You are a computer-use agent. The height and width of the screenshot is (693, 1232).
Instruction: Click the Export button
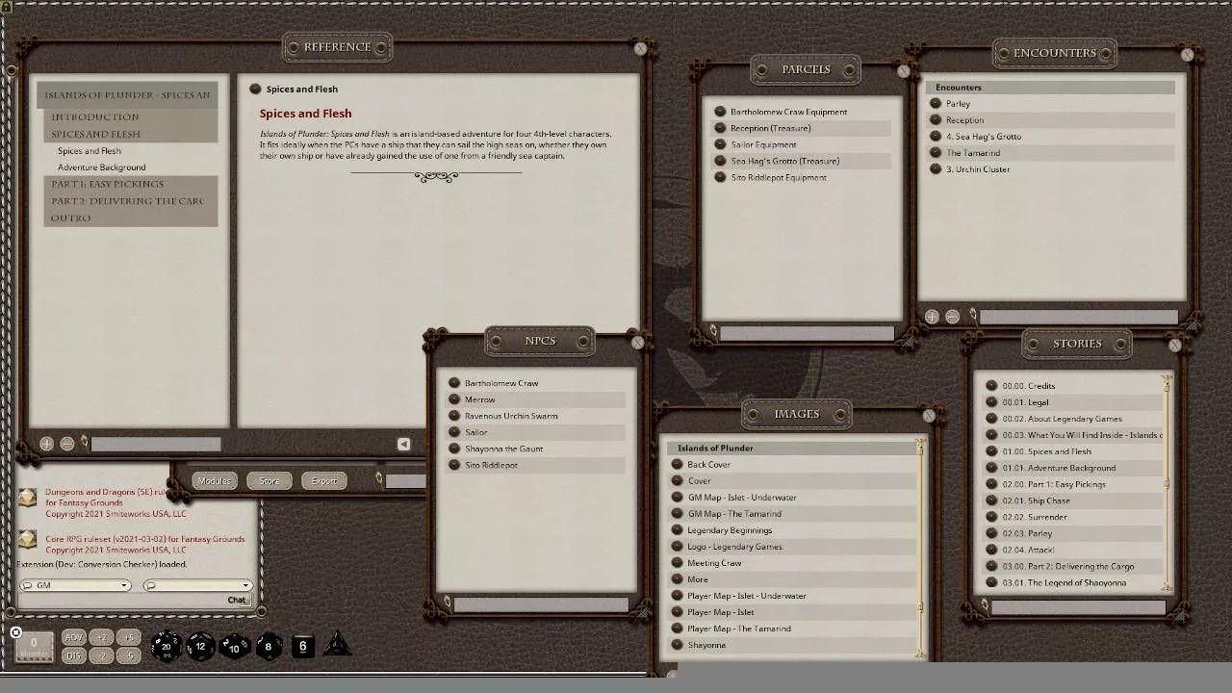(324, 480)
